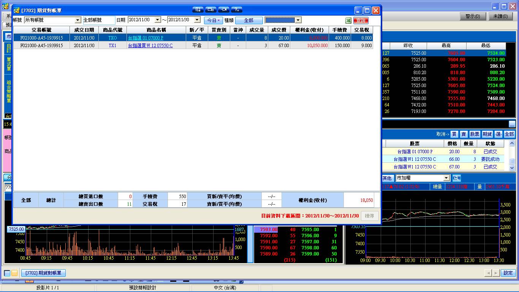This screenshot has height=292, width=519.
Task: Sort by 手續費 column header
Action: point(340,30)
